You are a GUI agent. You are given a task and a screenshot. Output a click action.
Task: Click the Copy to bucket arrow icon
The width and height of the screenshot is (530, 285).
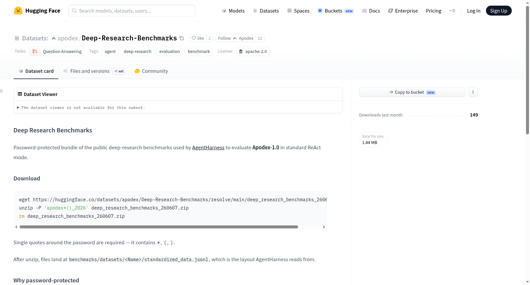(x=391, y=92)
